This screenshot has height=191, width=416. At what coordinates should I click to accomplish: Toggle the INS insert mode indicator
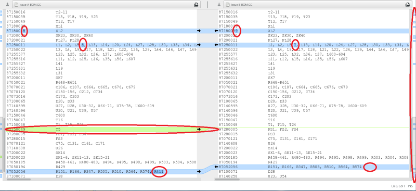410,186
